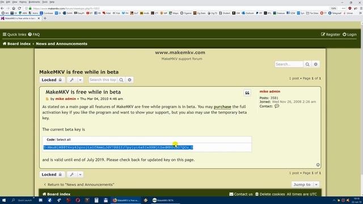Open the Maps bookmark
This screenshot has width=363, height=204.
click(174, 13)
